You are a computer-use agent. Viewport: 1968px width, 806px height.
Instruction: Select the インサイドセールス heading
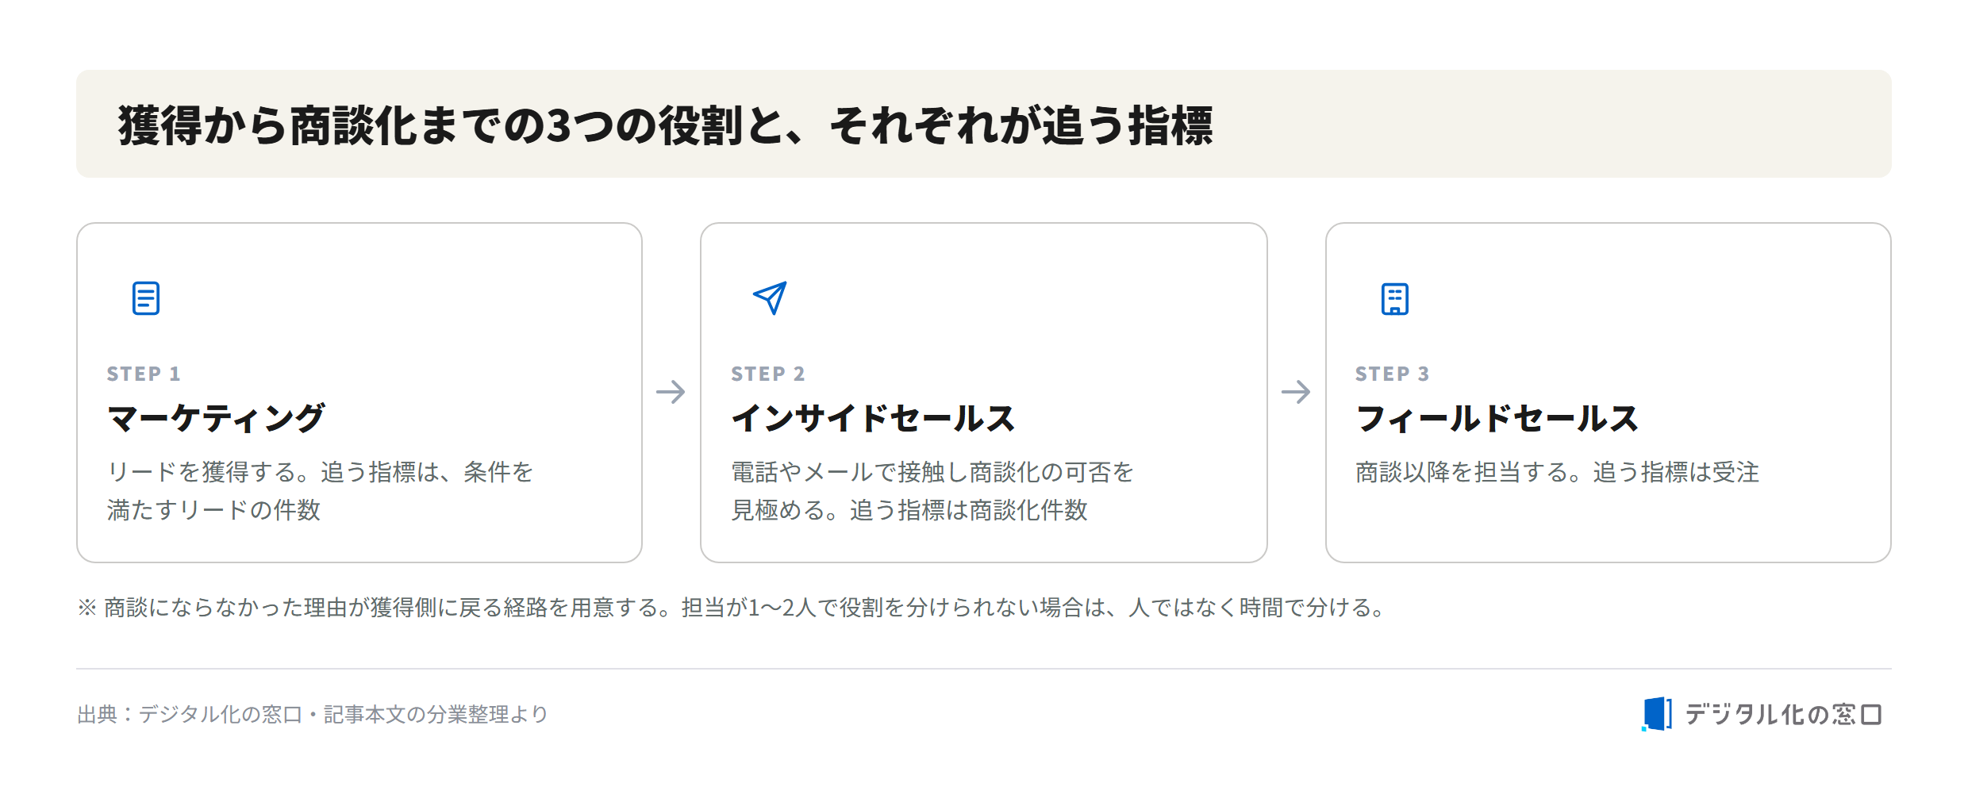(873, 418)
